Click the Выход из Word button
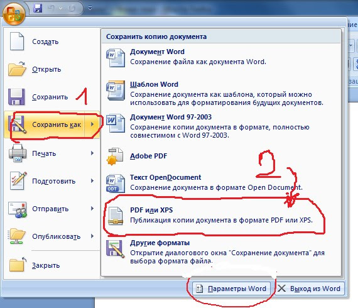 310,289
